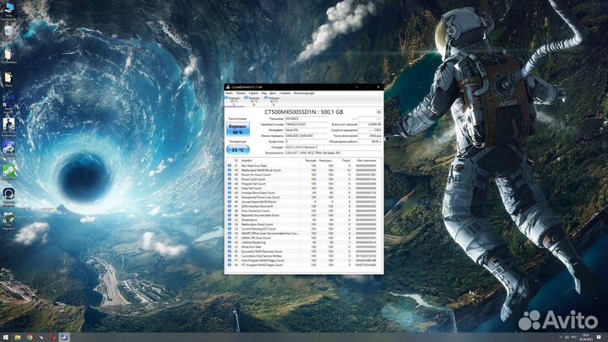608x342 pixels.
Task: Open the Справка menu
Action: pyautogui.click(x=285, y=93)
